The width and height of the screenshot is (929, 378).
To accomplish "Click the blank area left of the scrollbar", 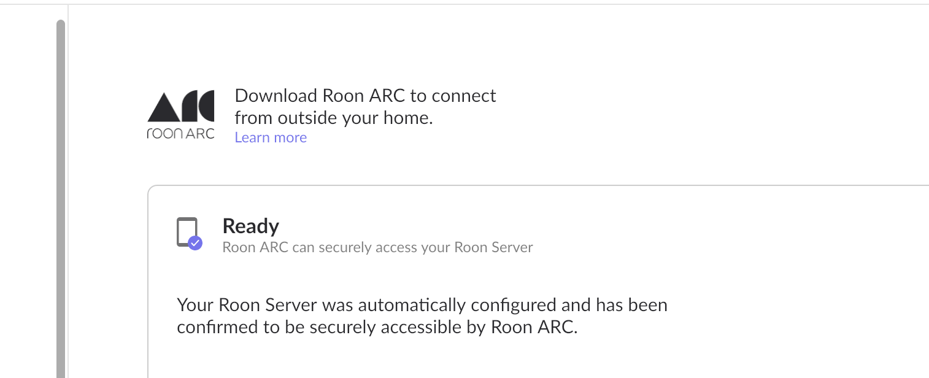I will pyautogui.click(x=28, y=196).
